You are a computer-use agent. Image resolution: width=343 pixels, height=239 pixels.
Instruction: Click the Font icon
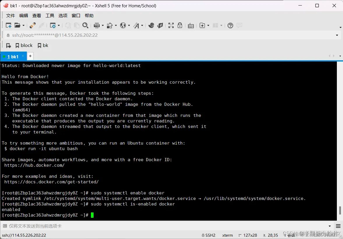click(x=136, y=25)
